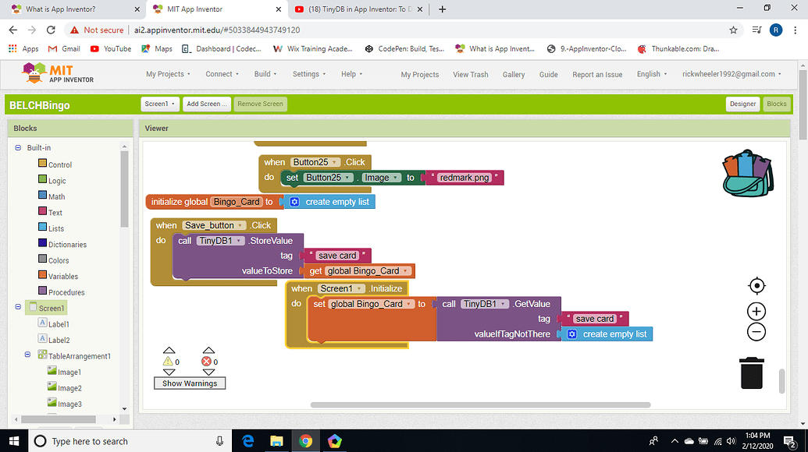
Task: Click the yellow warning triangle icon
Action: pyautogui.click(x=169, y=362)
